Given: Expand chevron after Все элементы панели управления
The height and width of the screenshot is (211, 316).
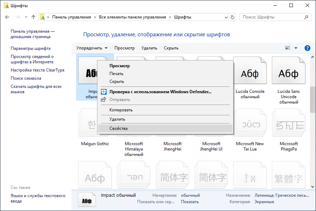Looking at the screenshot, I should click(170, 17).
